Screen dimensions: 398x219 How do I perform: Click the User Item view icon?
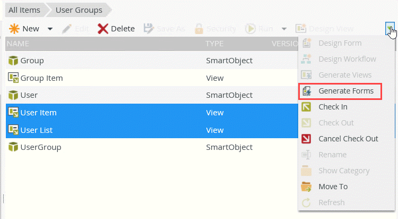point(13,113)
